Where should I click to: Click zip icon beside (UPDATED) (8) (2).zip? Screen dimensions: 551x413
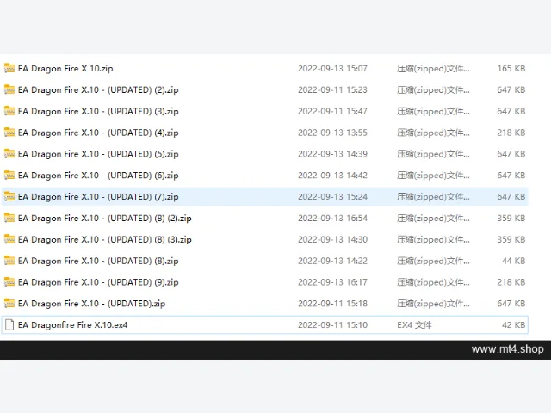(x=9, y=218)
